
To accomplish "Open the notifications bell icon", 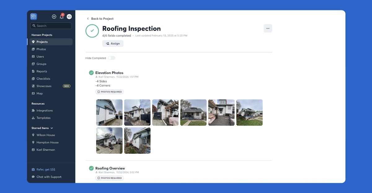I will click(62, 17).
